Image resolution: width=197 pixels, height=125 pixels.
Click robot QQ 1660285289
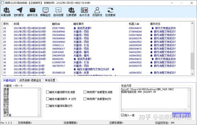(x=135, y=45)
